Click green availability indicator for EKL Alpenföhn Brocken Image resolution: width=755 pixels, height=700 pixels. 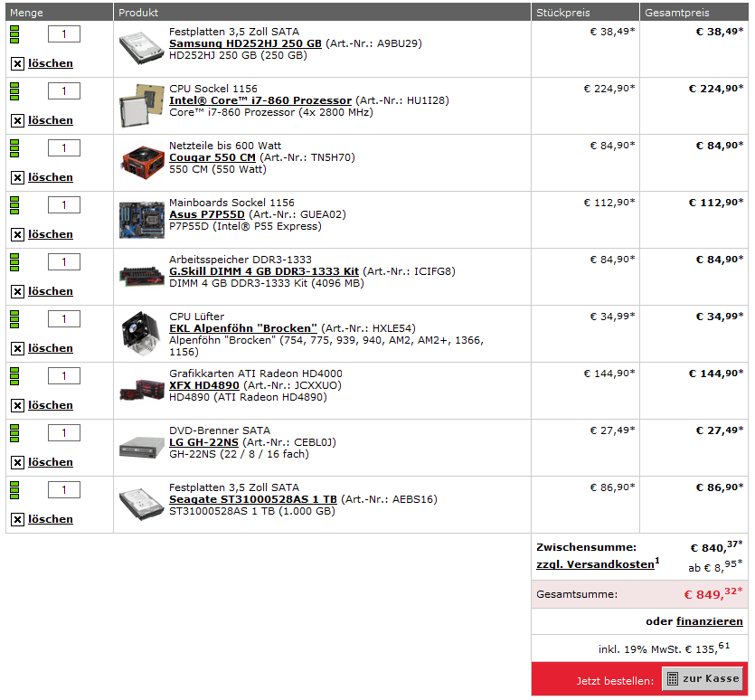click(14, 319)
